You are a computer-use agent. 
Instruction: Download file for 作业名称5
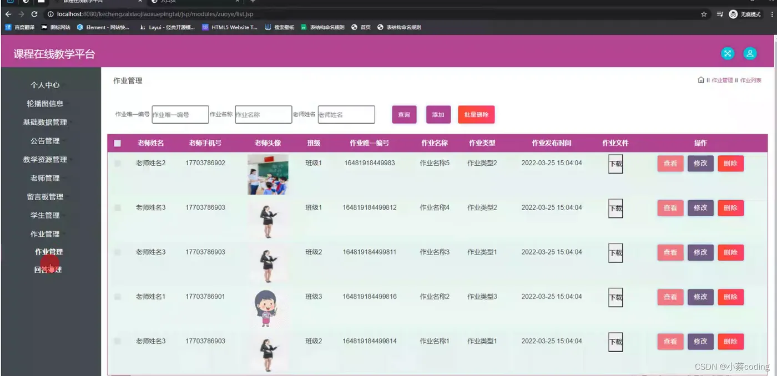615,164
